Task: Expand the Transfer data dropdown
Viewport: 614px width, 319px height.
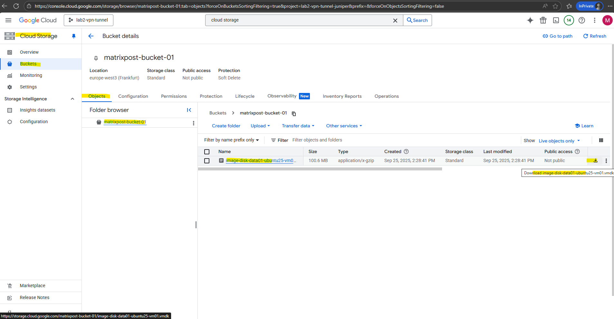Action: click(x=298, y=126)
